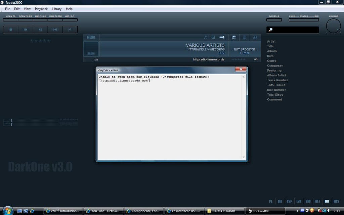Set rating in the left panel stars
This screenshot has height=215, width=344.
click(x=40, y=41)
